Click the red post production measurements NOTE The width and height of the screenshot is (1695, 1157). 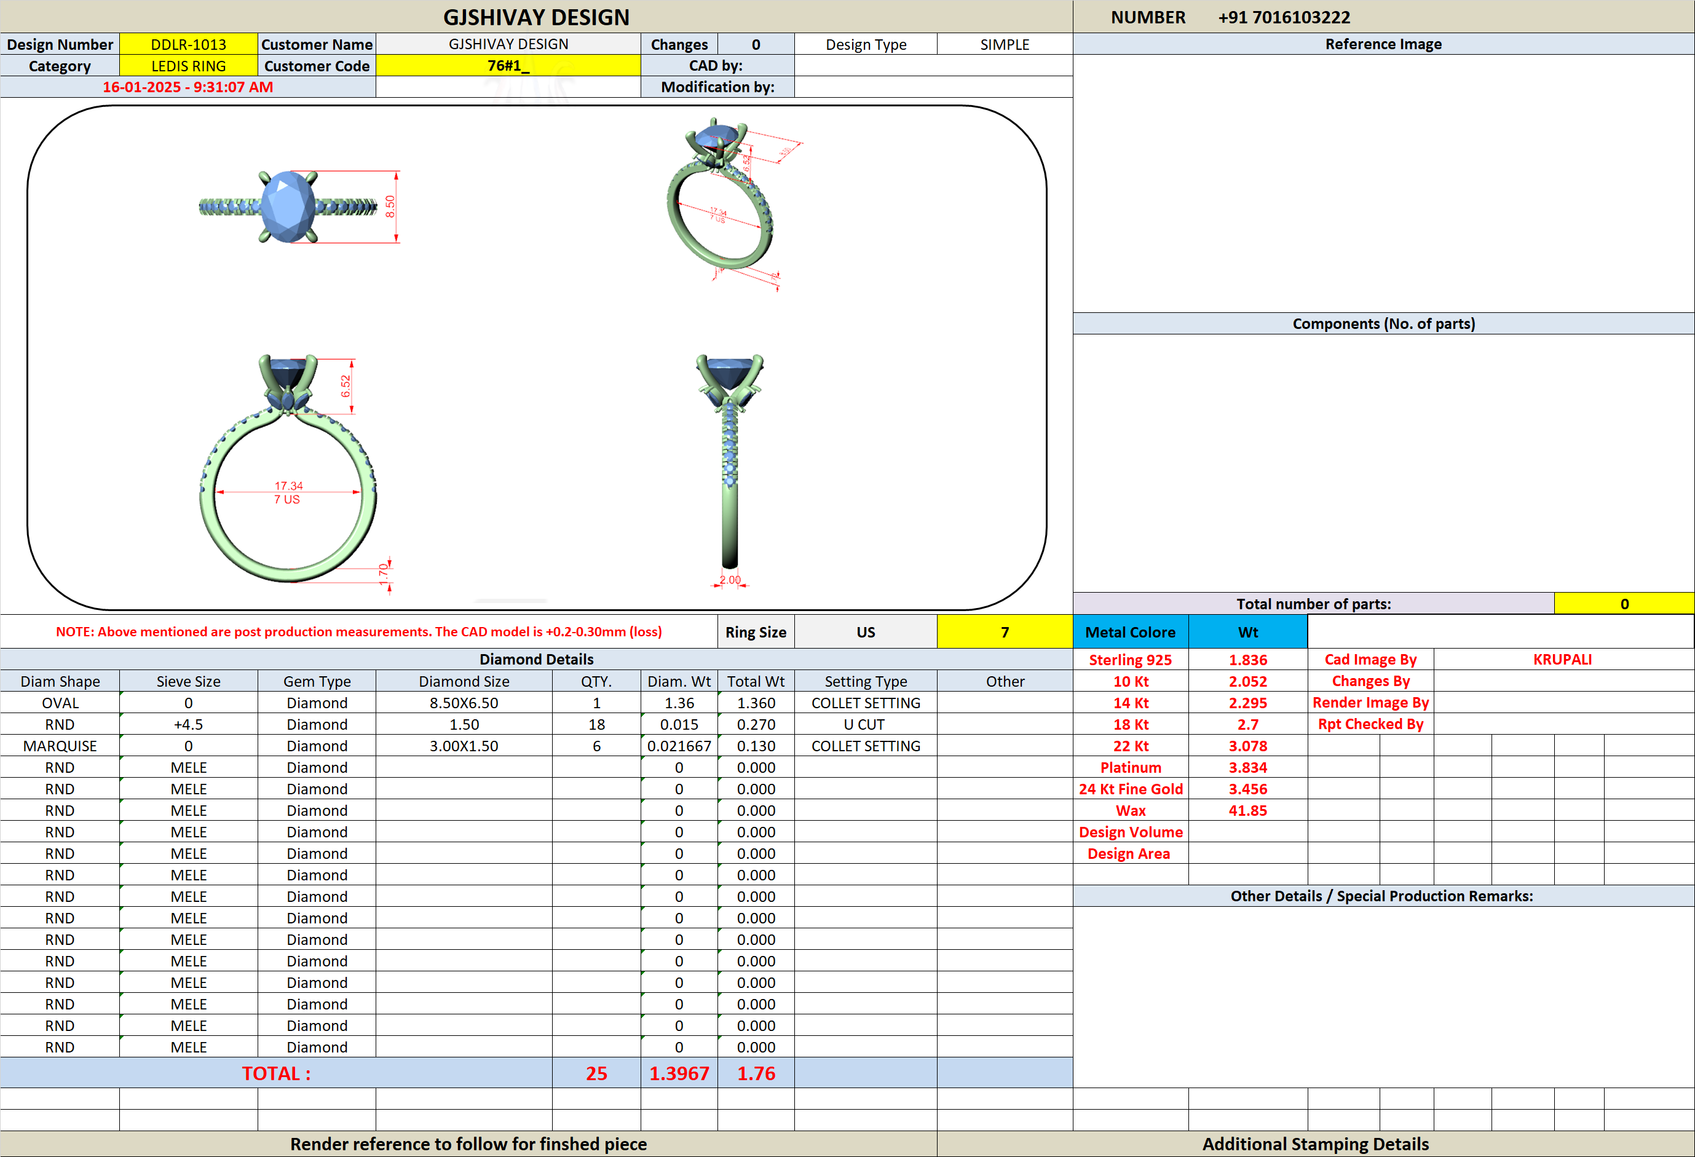[359, 632]
